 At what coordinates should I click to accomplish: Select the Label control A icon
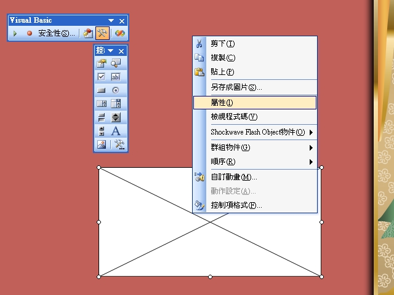click(116, 131)
